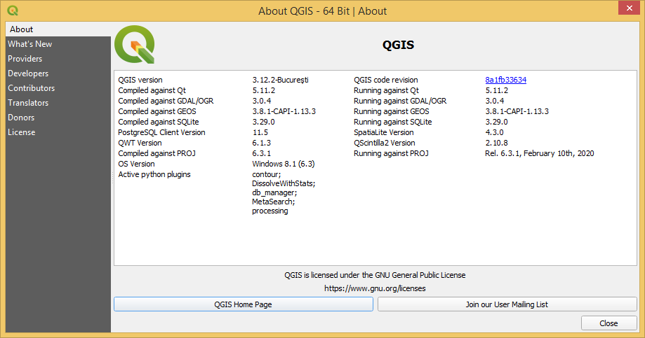The width and height of the screenshot is (645, 338).
Task: Click the 'Compiled against SQLite' label
Action: tap(159, 122)
